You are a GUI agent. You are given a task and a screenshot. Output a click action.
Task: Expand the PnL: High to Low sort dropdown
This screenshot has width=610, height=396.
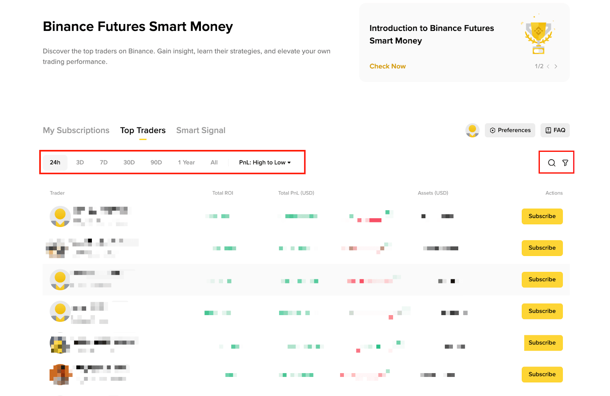tap(265, 163)
